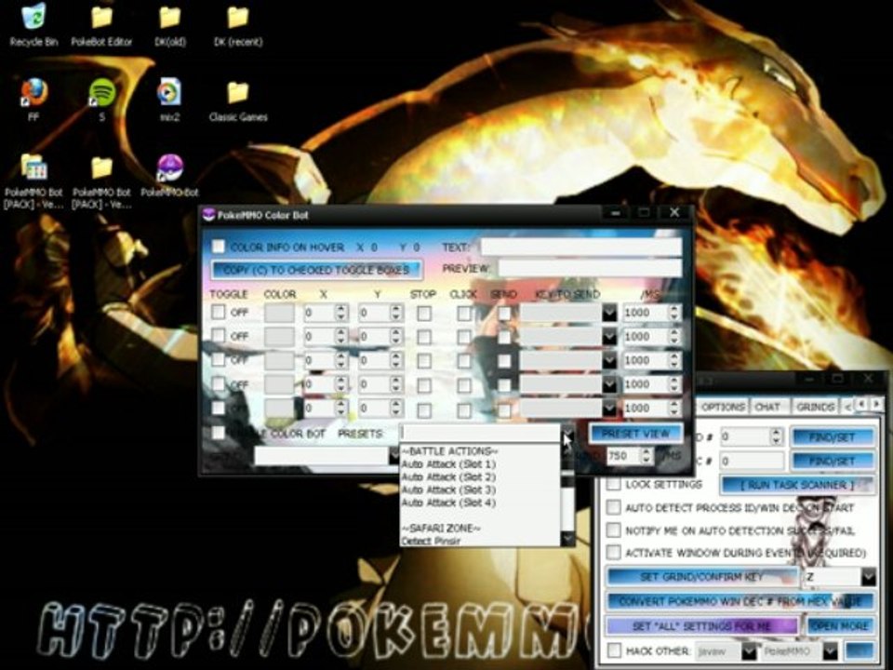
Task: Check Notify Me On Auto Detection checkbox
Action: [x=613, y=529]
